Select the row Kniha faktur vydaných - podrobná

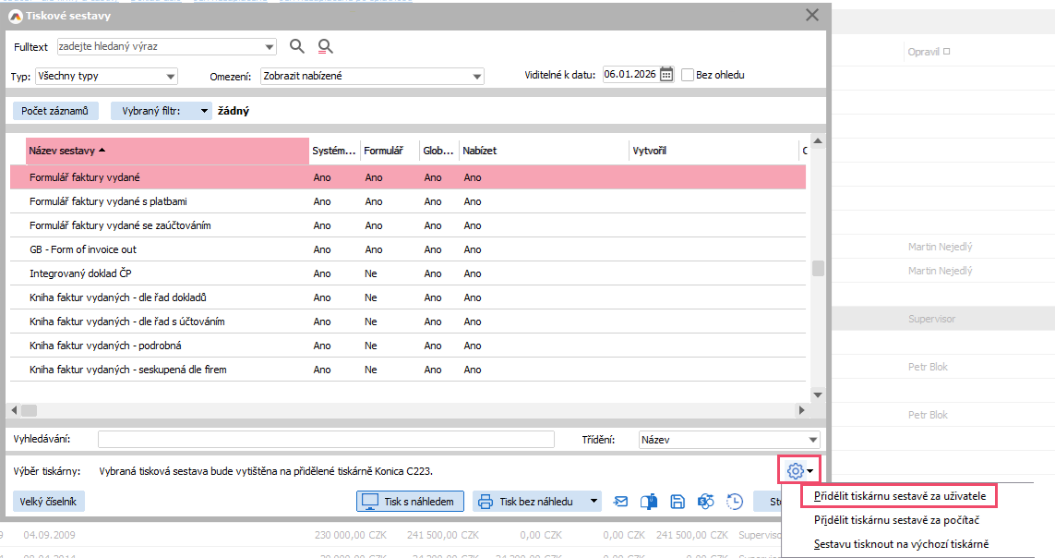(x=105, y=346)
